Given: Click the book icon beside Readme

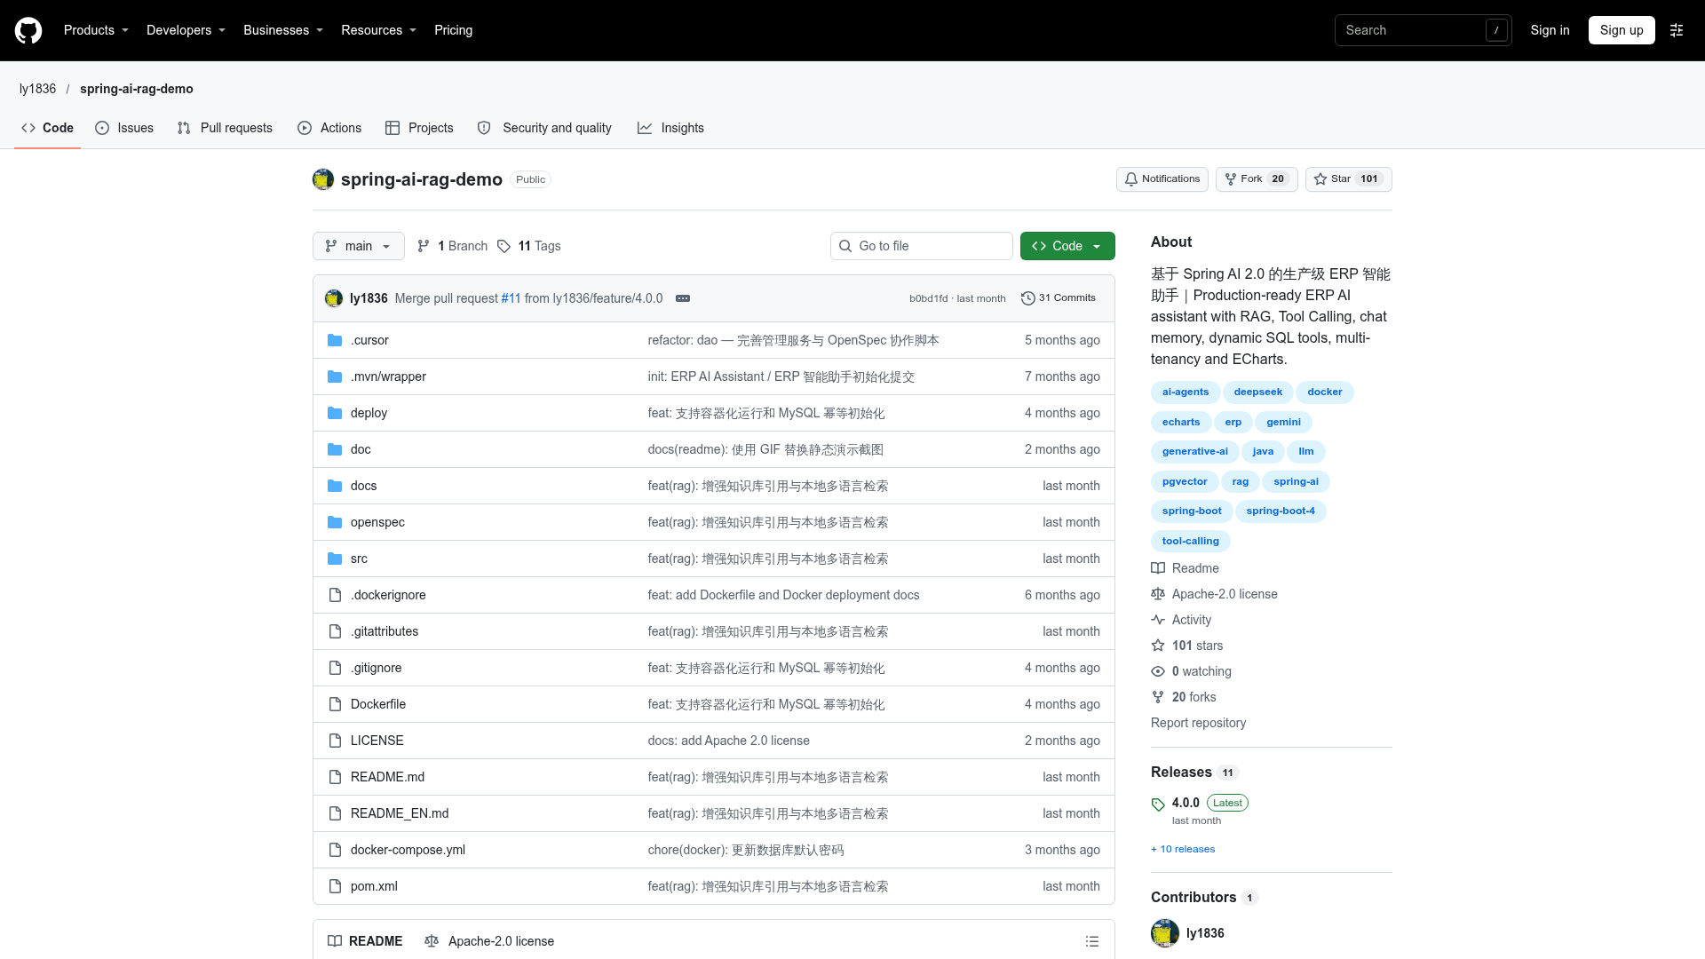Looking at the screenshot, I should pyautogui.click(x=1158, y=568).
